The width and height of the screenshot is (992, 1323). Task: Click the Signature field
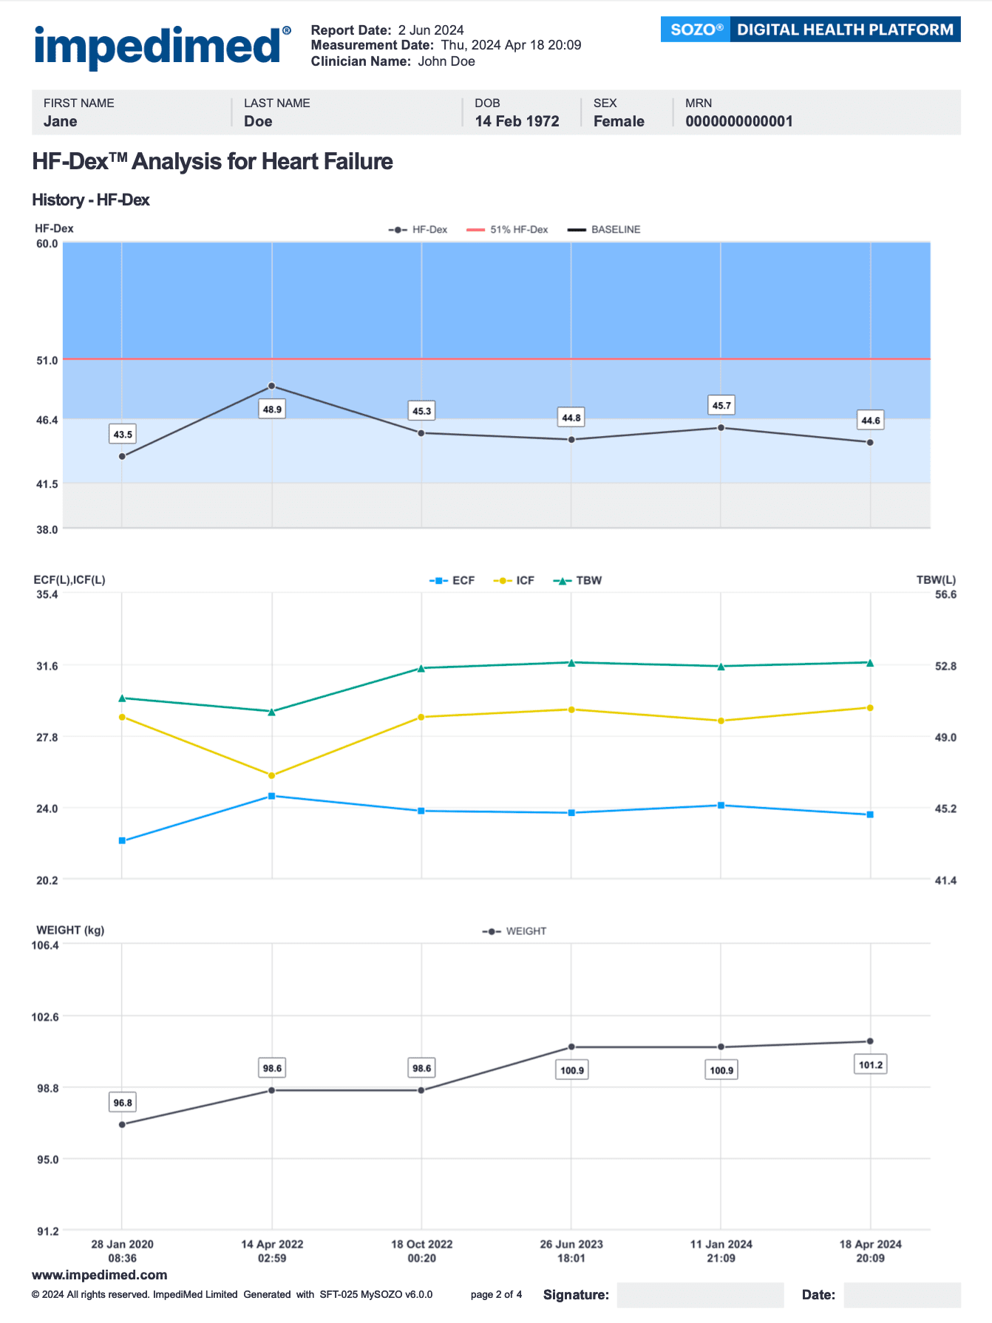click(700, 1295)
